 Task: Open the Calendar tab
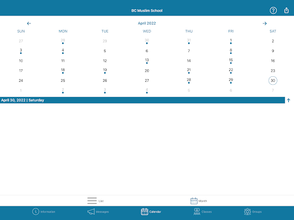coord(151,211)
